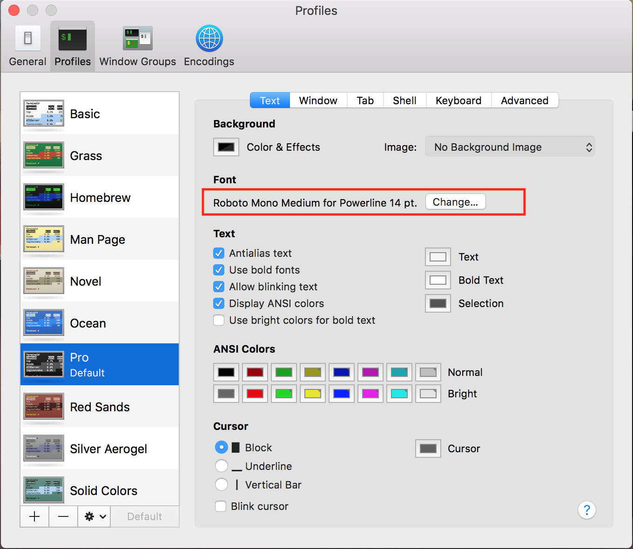This screenshot has height=549, width=633.
Task: Click the bright red ANSI color swatch
Action: (x=255, y=394)
